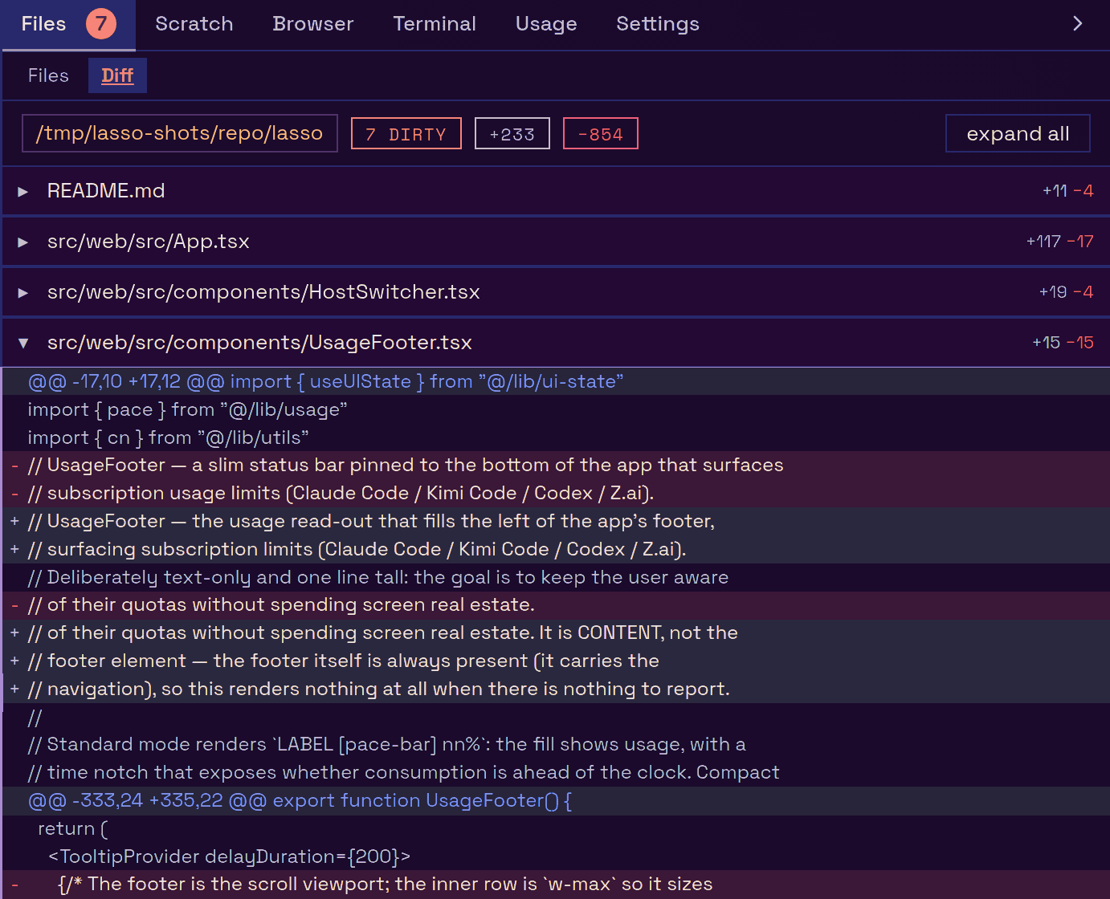Screen dimensions: 1110x899
Task: Click the /tmp/lasso-shots/repo/lasso path field
Action: coord(180,133)
